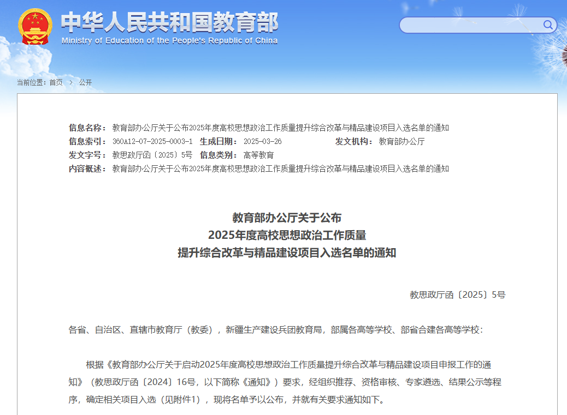The width and height of the screenshot is (567, 415).
Task: Click right-aligned document number below the heading
Action: tap(457, 295)
